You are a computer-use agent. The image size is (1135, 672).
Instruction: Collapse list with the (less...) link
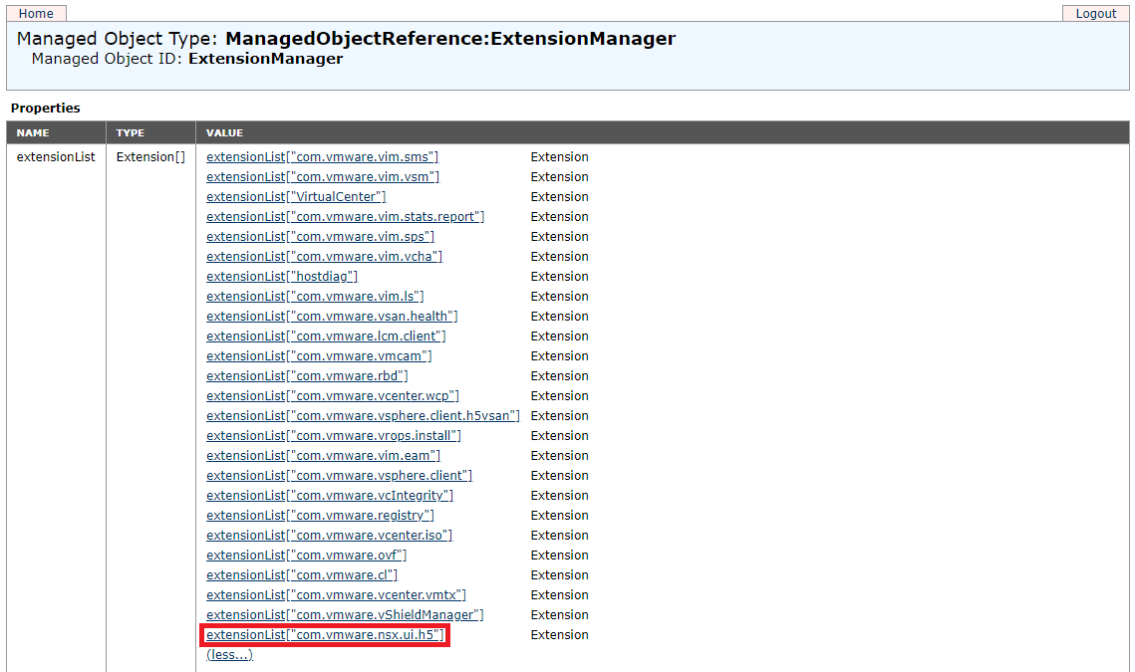click(x=229, y=655)
